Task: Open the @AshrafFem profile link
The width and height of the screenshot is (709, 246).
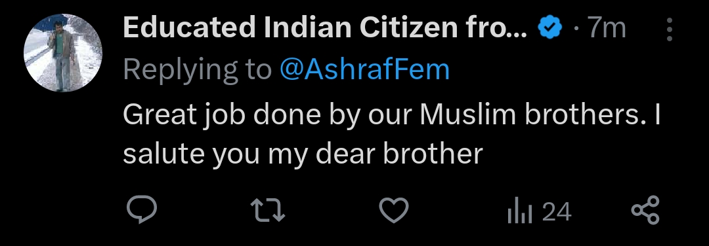Action: (364, 69)
